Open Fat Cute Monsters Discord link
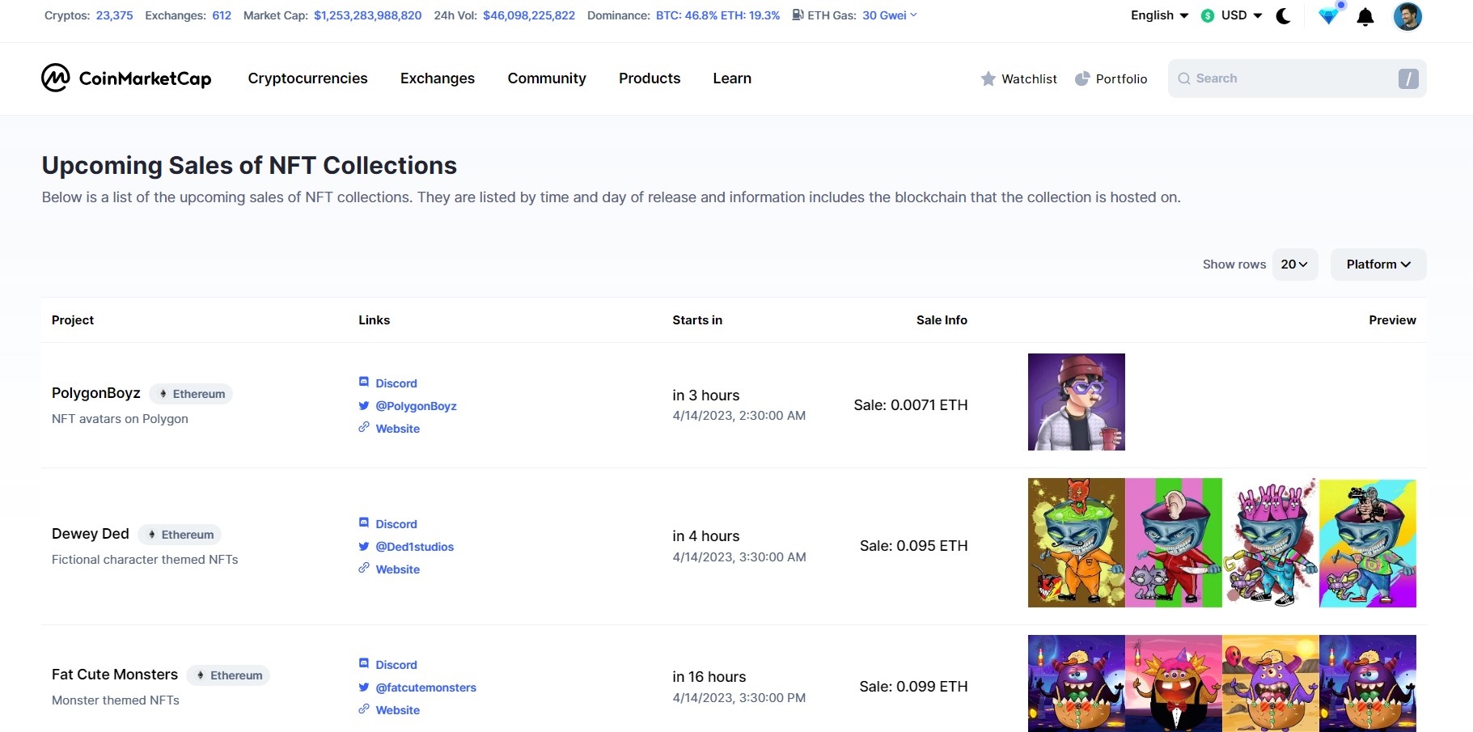Image resolution: width=1473 pixels, height=732 pixels. coord(396,665)
